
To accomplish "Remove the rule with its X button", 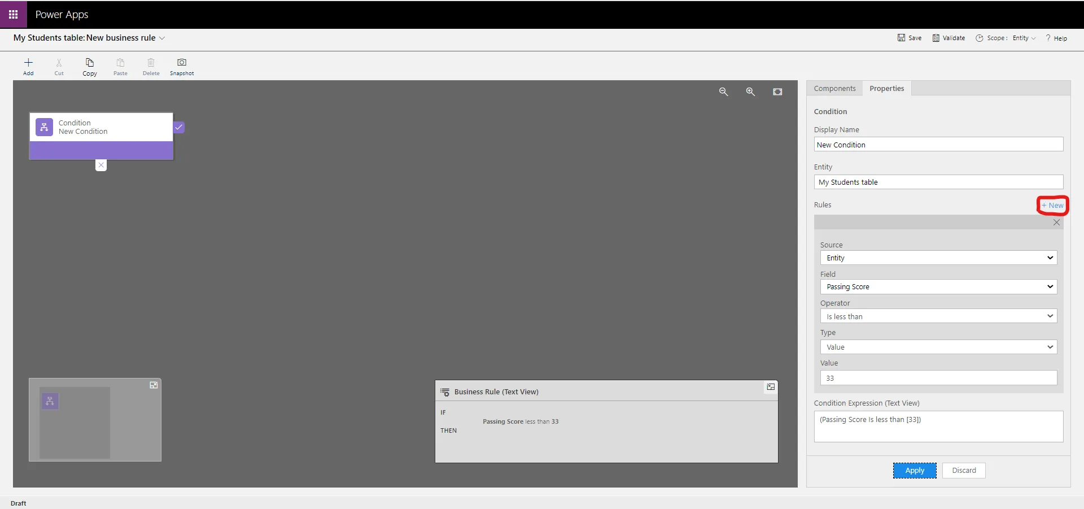I will [x=1056, y=223].
